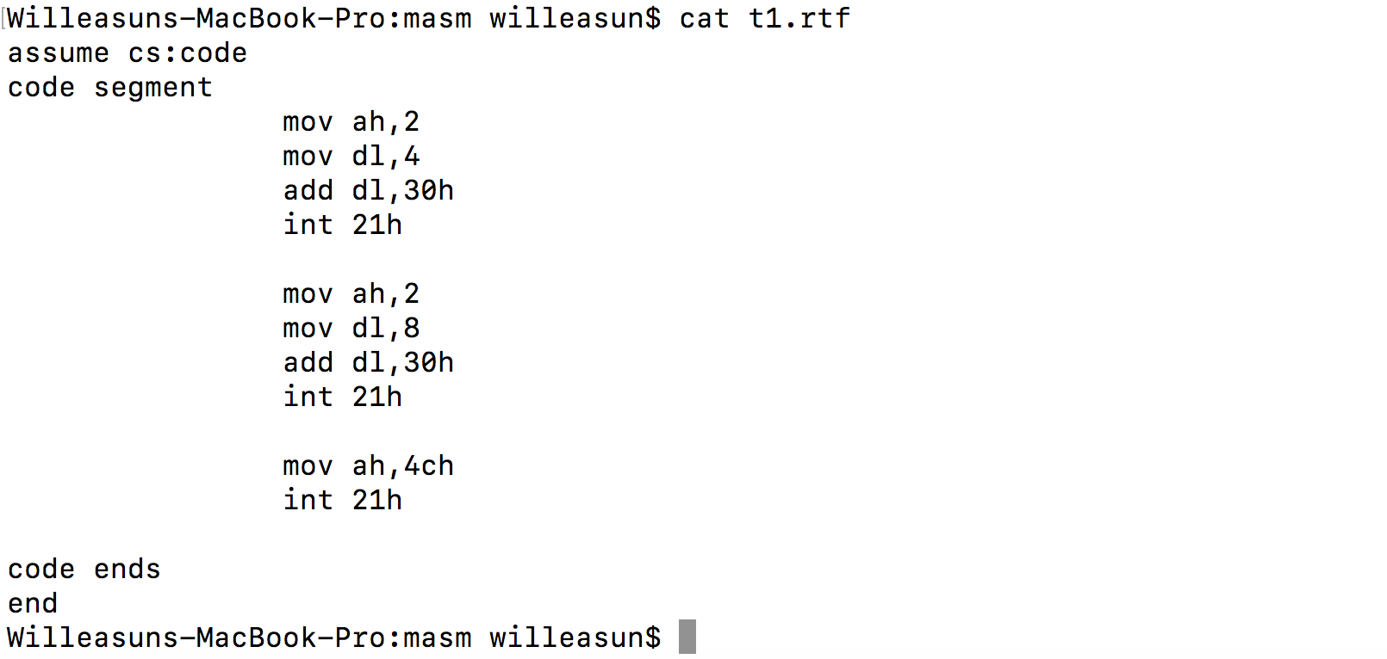Click the second "int 21h" line
The image size is (1387, 659).
(x=342, y=397)
